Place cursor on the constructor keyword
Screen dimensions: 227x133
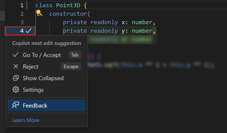pyautogui.click(x=68, y=14)
